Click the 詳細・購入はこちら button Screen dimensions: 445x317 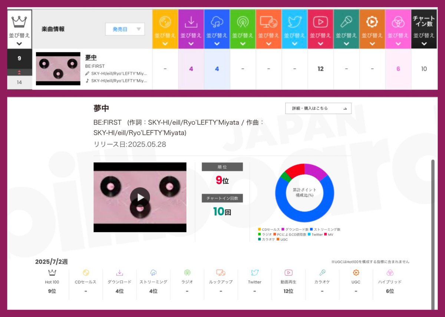[x=318, y=109]
